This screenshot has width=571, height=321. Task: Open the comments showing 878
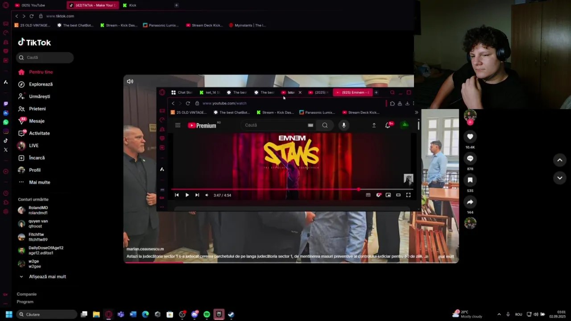click(470, 158)
